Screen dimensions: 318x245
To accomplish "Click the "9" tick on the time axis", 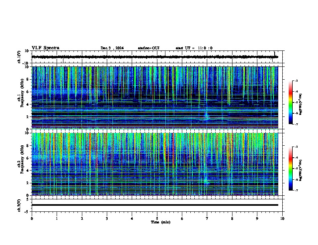I will coord(257,219).
